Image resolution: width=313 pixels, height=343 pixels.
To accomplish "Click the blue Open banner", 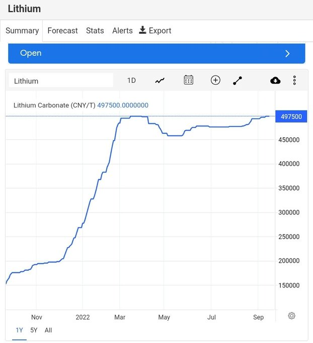I will pyautogui.click(x=156, y=53).
